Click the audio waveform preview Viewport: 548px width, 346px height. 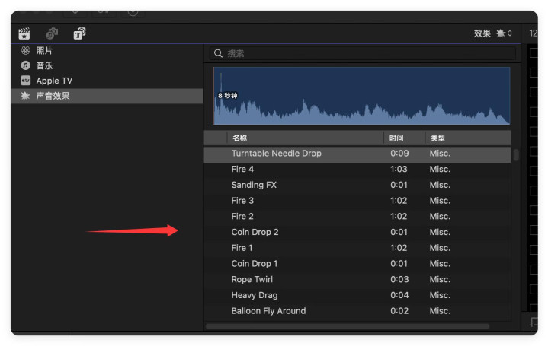(x=361, y=96)
